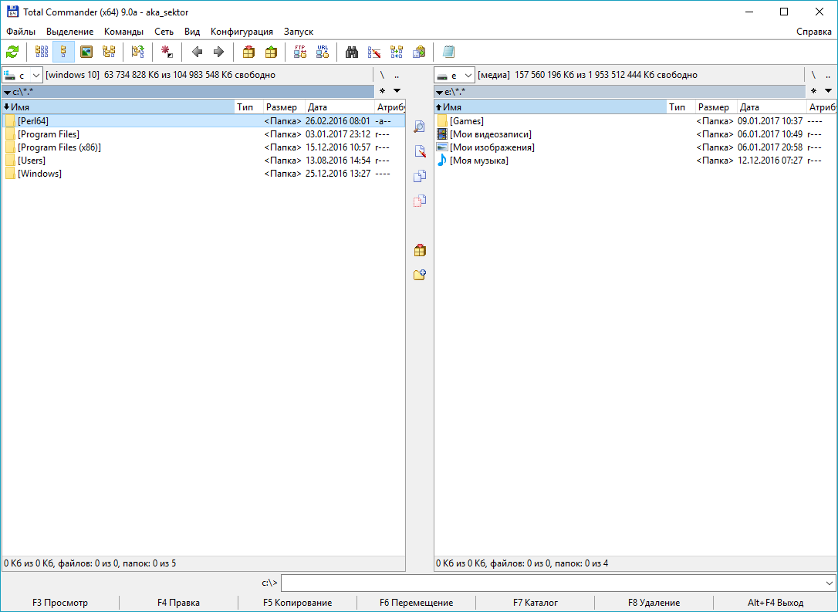This screenshot has height=612, width=838.
Task: Sort right panel by Размер column header
Action: pos(716,107)
